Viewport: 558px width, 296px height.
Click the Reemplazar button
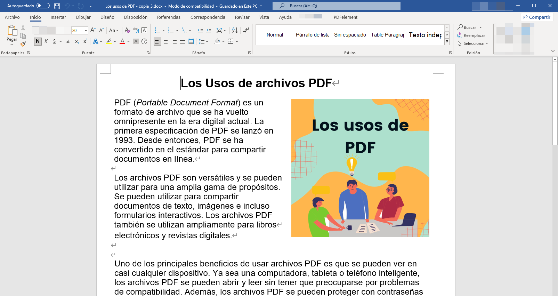[x=471, y=35]
